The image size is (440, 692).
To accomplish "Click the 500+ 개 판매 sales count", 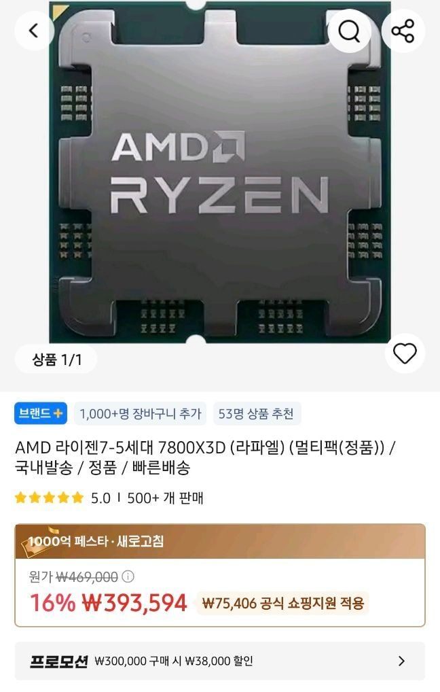I will click(165, 498).
